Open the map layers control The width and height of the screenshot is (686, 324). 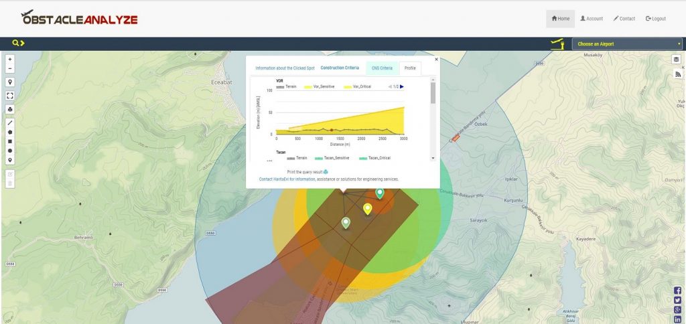[677, 60]
